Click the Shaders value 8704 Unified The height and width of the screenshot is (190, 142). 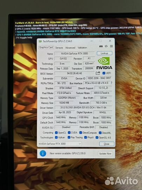coord(66,88)
